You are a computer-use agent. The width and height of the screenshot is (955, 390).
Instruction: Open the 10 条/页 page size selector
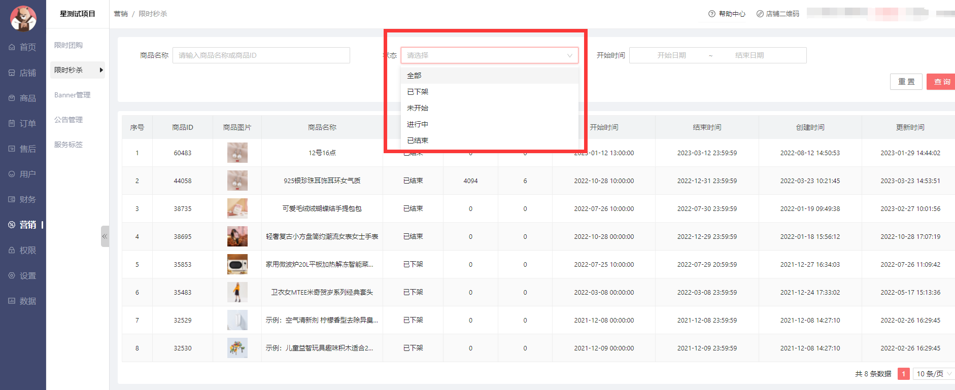click(x=933, y=374)
